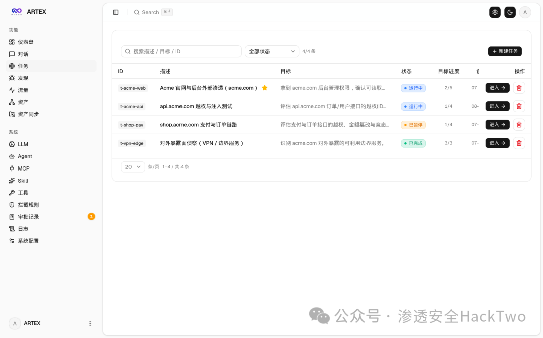The width and height of the screenshot is (543, 338).
Task: Open MCP in sidebar
Action: tap(51, 168)
